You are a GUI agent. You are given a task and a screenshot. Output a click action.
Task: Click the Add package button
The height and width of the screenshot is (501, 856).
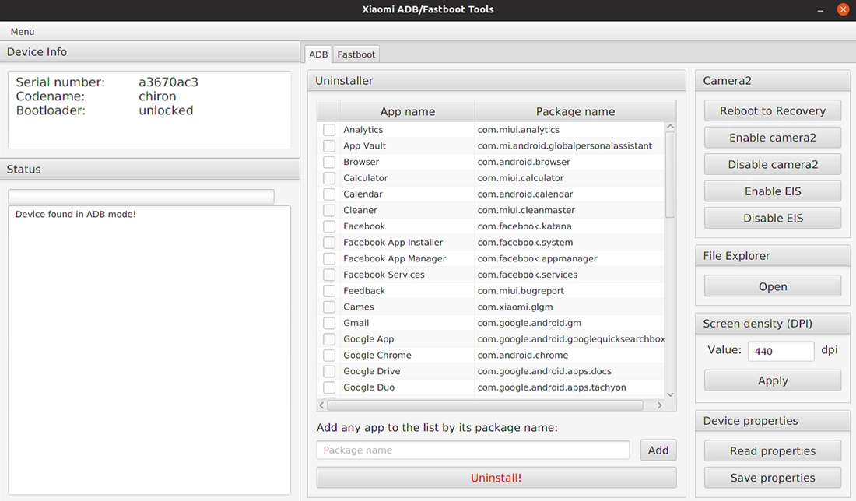pyautogui.click(x=658, y=450)
